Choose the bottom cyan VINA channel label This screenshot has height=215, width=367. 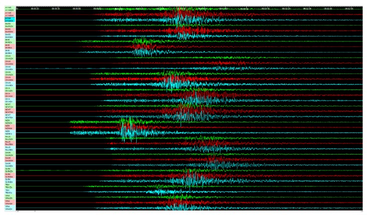(x=8, y=207)
